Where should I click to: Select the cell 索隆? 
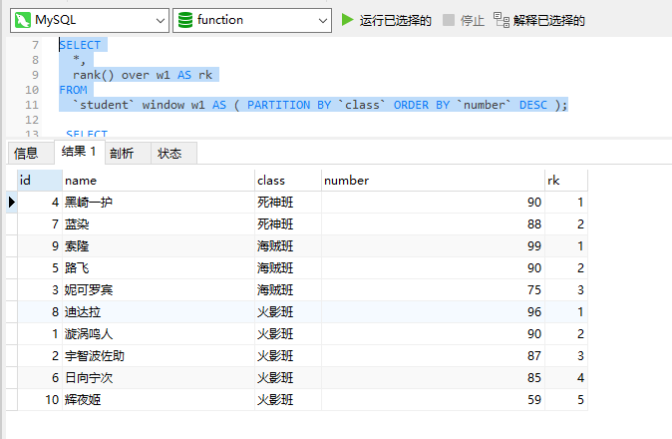[159, 246]
